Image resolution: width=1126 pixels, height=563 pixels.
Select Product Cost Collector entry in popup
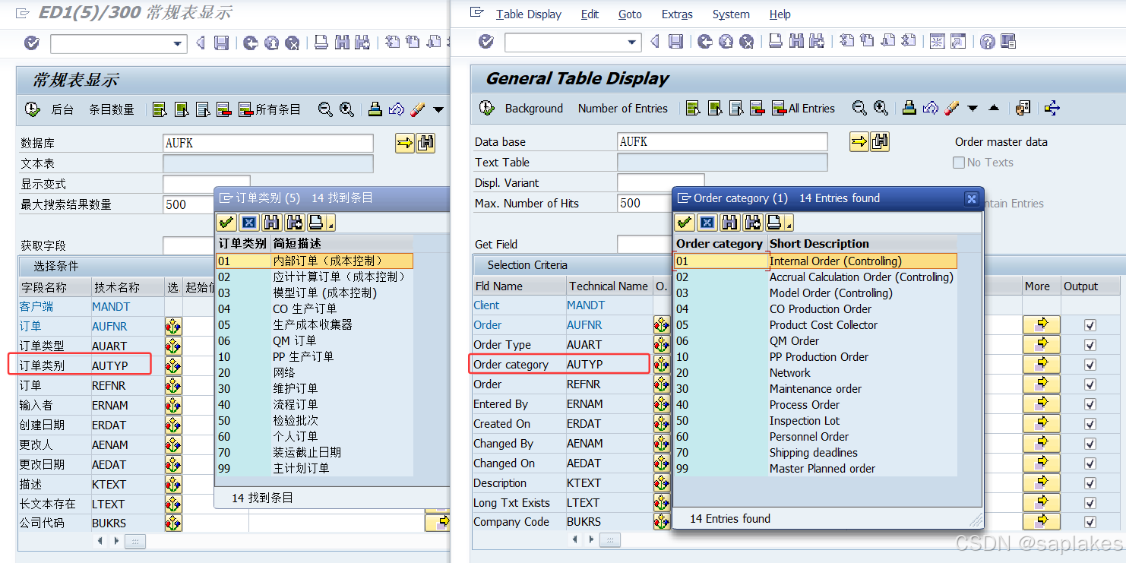pyautogui.click(x=824, y=325)
